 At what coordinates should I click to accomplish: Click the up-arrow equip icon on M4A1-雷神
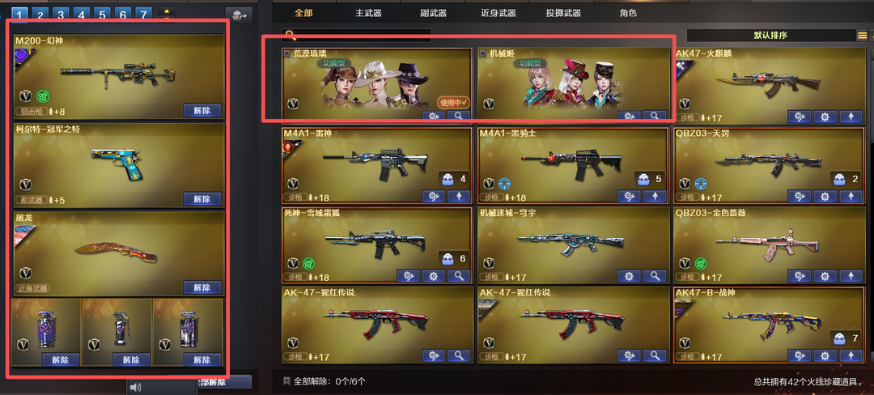coord(459,196)
